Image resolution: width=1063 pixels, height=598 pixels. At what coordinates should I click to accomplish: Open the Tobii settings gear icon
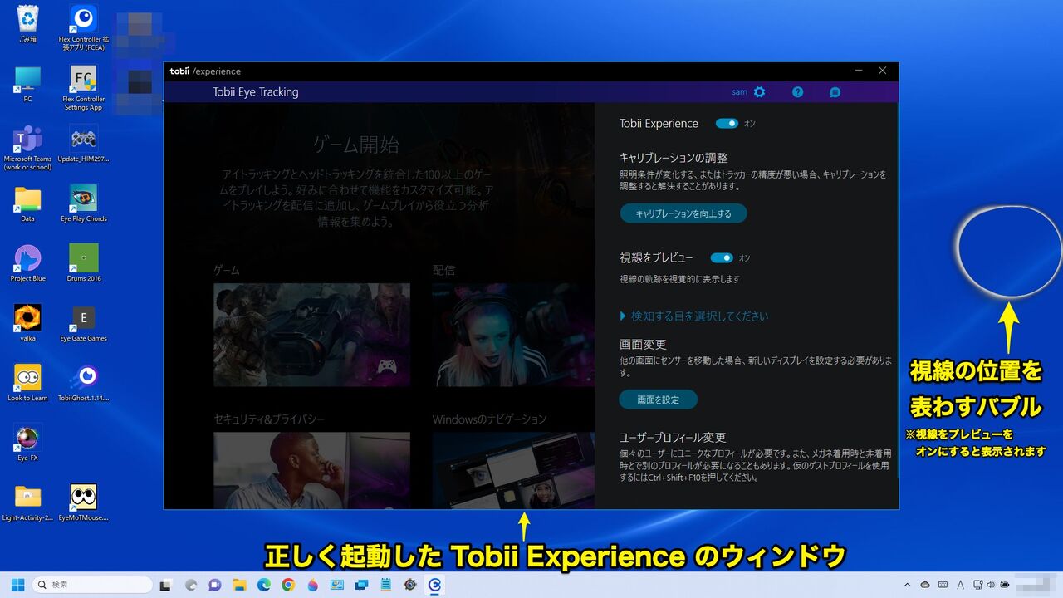click(759, 92)
